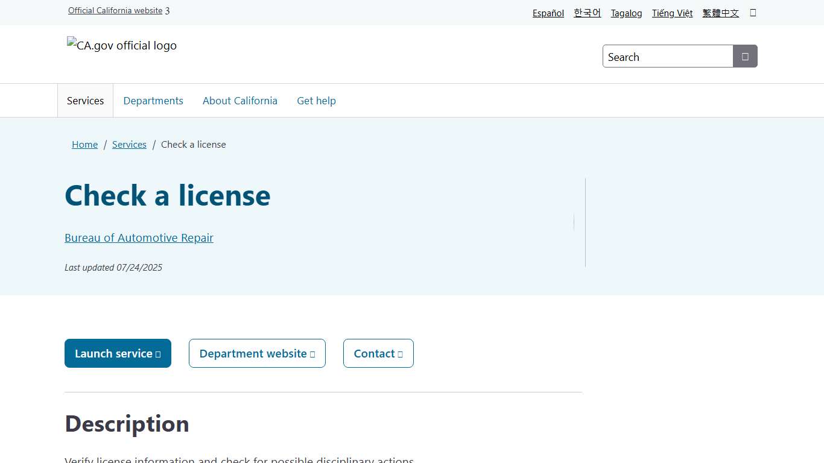Open the Bureau of Automotive Repair link
The image size is (824, 463).
(x=139, y=238)
